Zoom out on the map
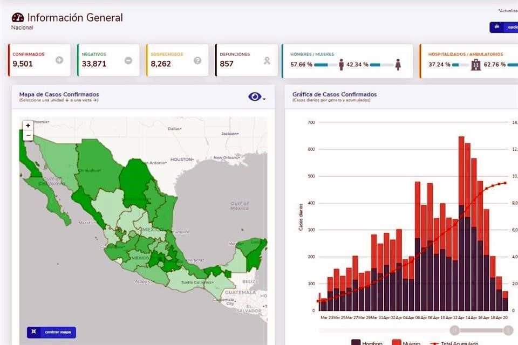The image size is (518, 345). 28,135
